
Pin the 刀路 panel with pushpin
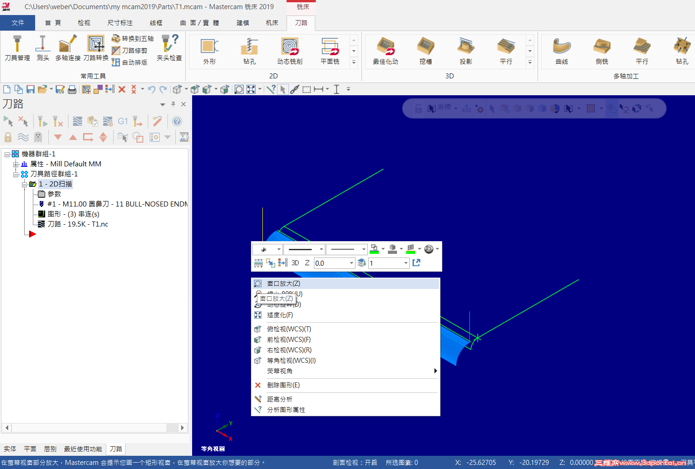tap(173, 104)
